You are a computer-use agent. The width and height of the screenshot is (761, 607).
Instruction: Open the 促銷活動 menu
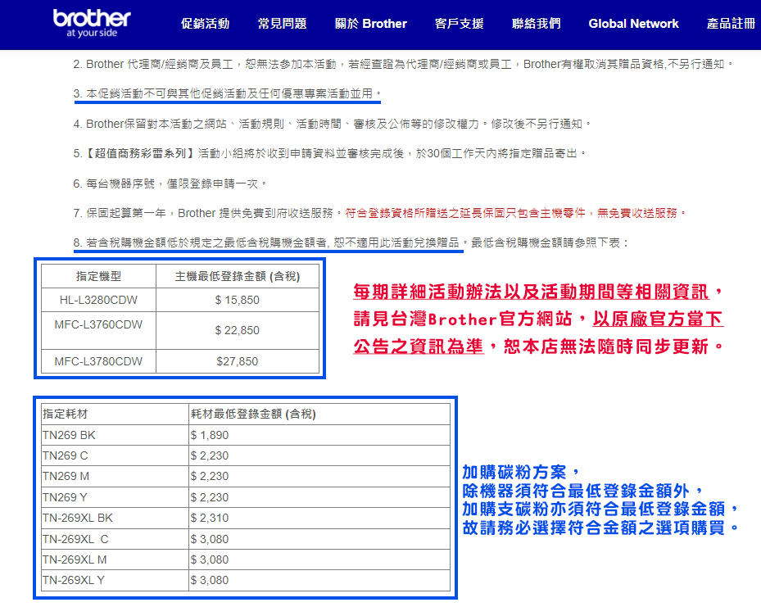click(205, 24)
